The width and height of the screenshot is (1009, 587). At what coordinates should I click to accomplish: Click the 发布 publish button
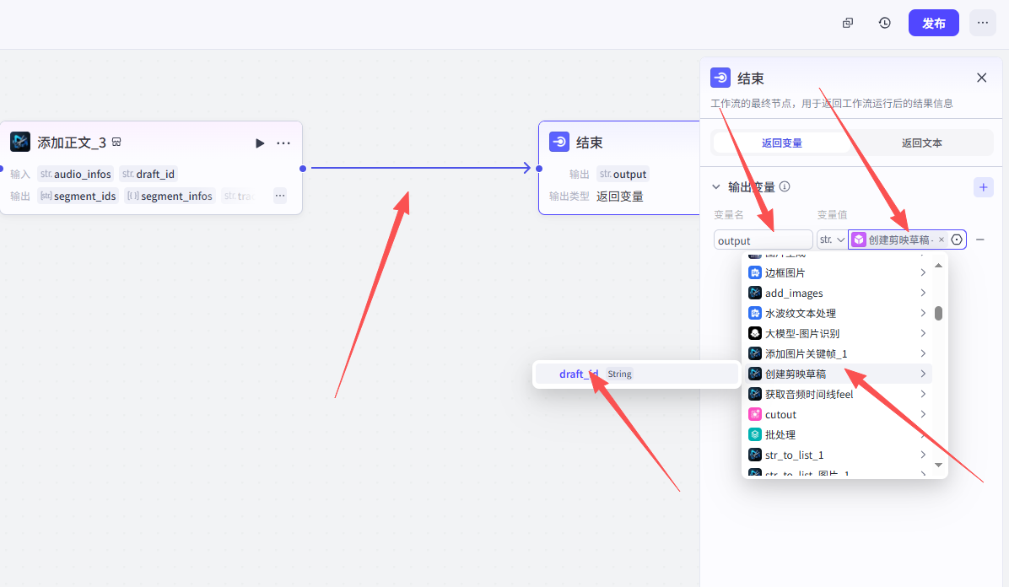[x=933, y=23]
